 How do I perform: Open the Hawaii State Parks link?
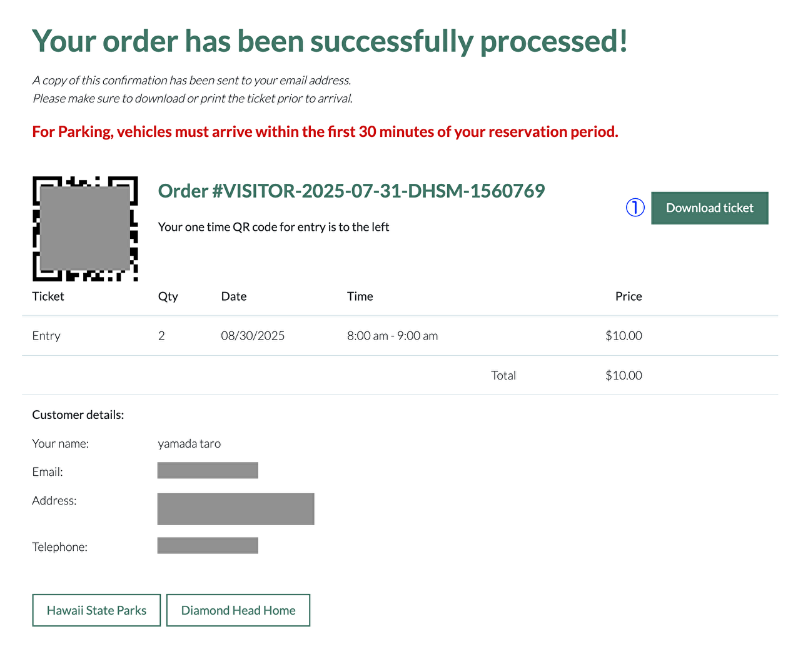(x=96, y=610)
